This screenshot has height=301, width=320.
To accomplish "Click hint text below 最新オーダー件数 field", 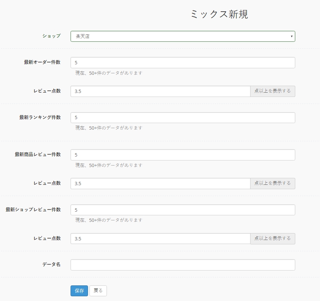I will click(109, 73).
